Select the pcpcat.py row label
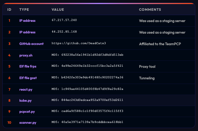 point(27,111)
